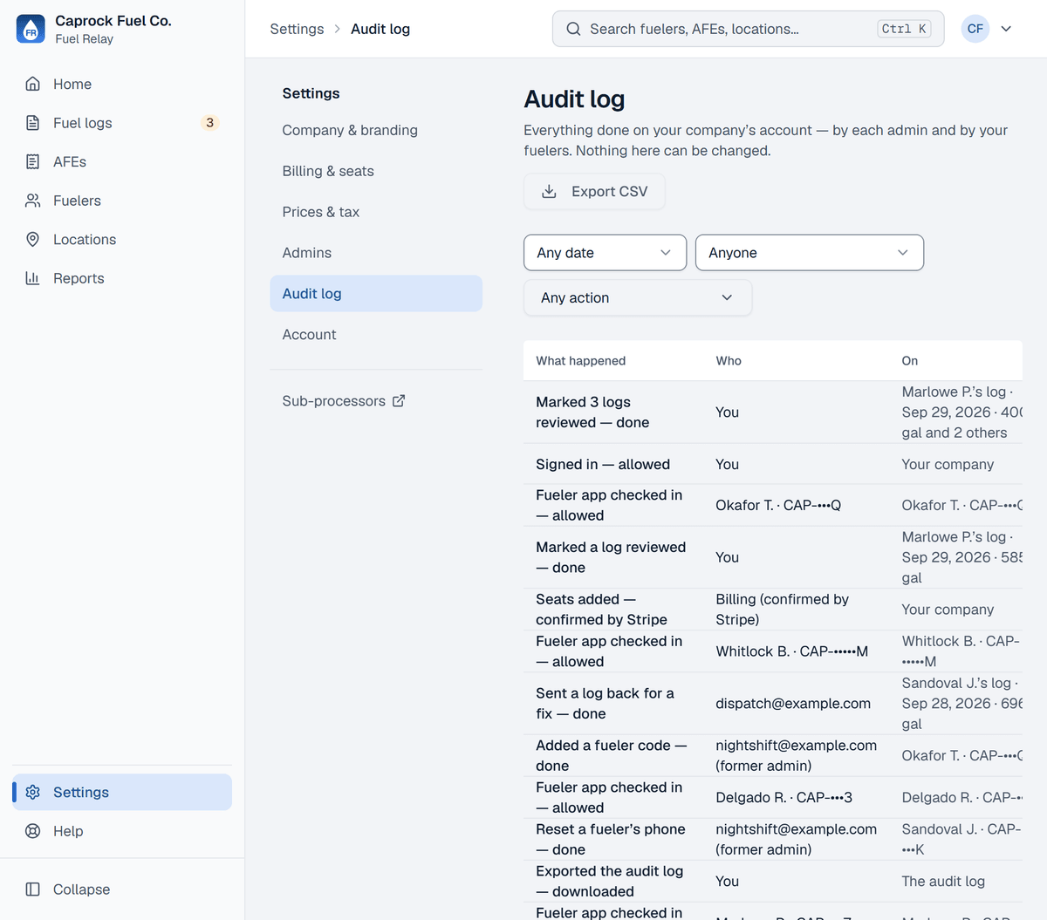Click 'Exported the audit log — downloaded' entry
The image size is (1047, 920).
(609, 881)
